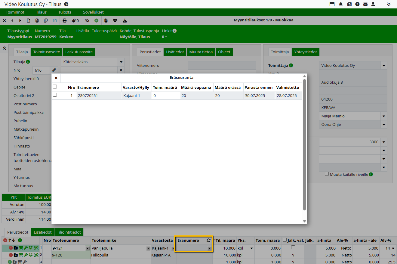Toggle the select-all checkbox in Eräseuranta header
397x264 pixels.
(x=55, y=87)
